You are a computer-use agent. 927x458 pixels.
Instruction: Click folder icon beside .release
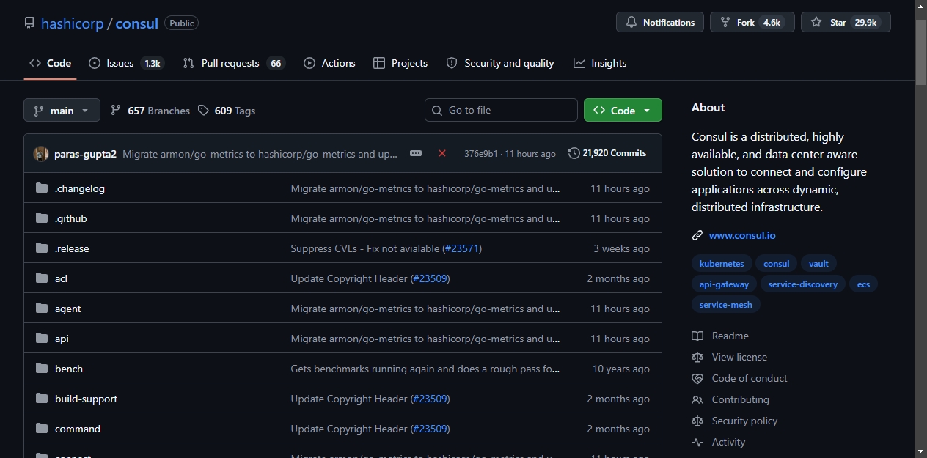(x=42, y=248)
